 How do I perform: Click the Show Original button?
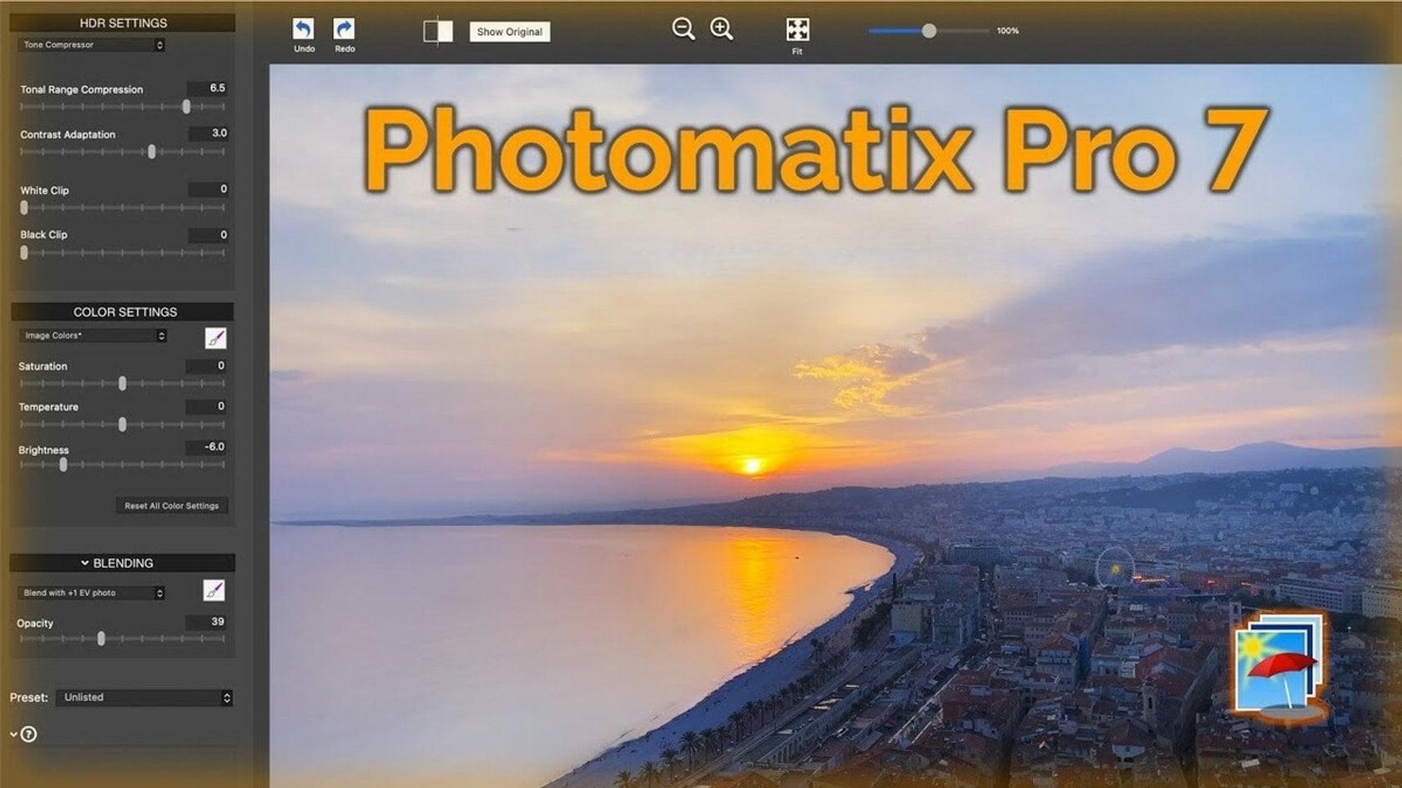click(509, 32)
